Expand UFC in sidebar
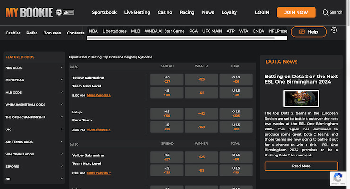Image resolution: width=350 pixels, height=189 pixels. [34, 129]
